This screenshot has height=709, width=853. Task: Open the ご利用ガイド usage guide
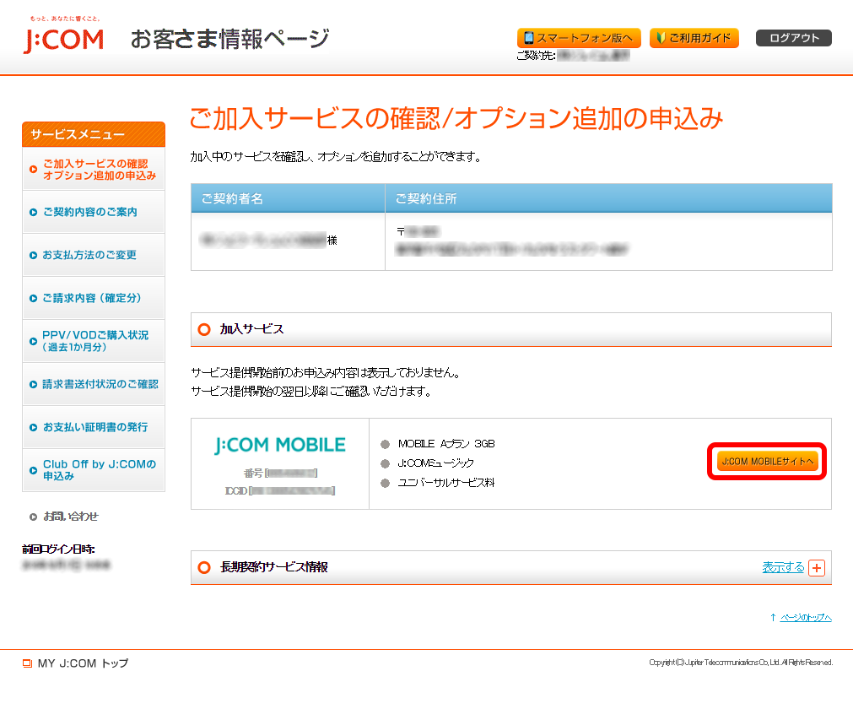point(694,38)
